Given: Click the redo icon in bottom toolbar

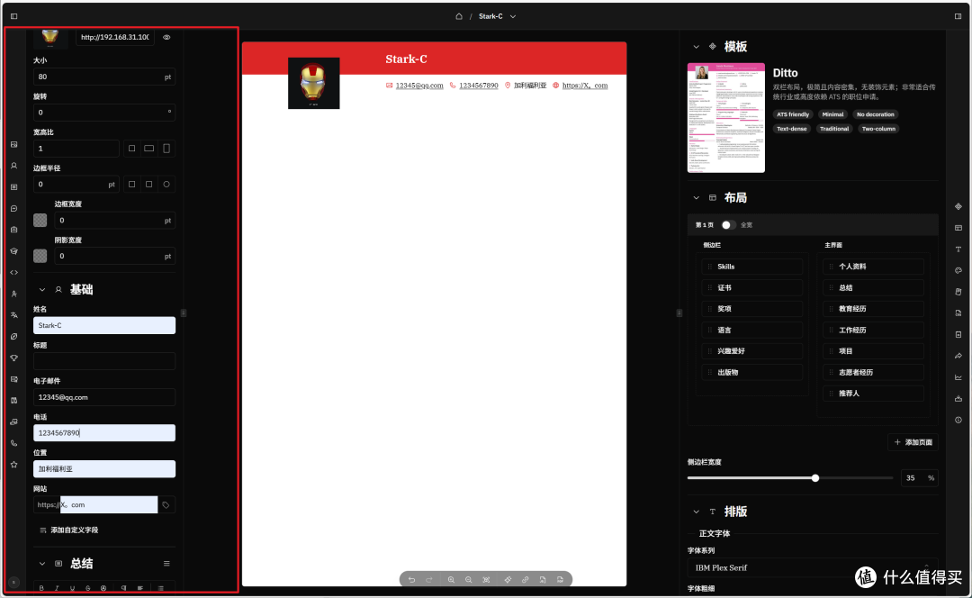Looking at the screenshot, I should click(x=429, y=579).
